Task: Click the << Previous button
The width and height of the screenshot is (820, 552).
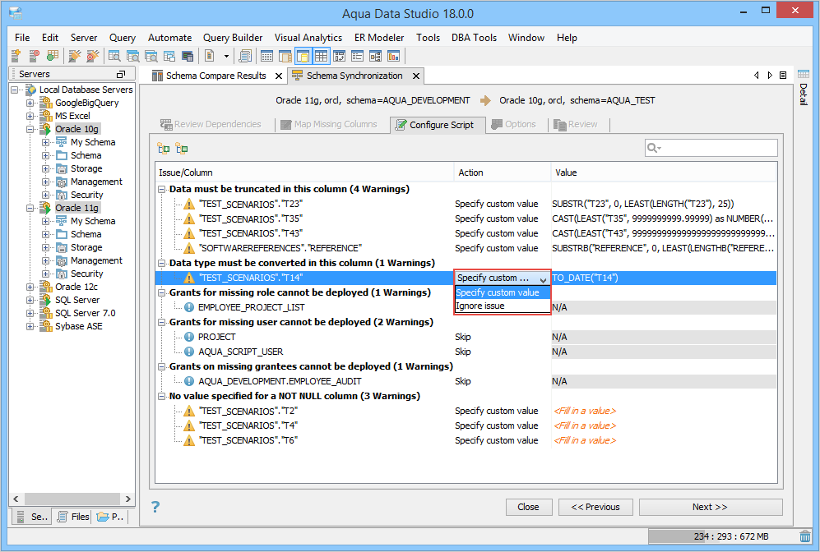Action: [595, 507]
